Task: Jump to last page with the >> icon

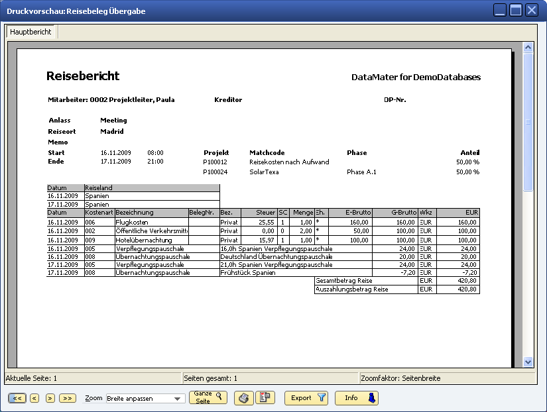Action: [67, 398]
